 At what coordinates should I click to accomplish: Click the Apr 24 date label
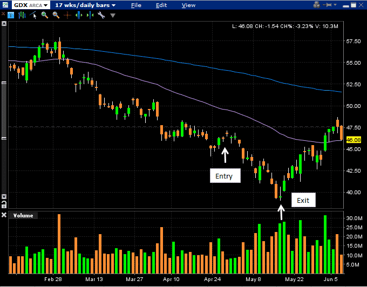click(x=212, y=279)
